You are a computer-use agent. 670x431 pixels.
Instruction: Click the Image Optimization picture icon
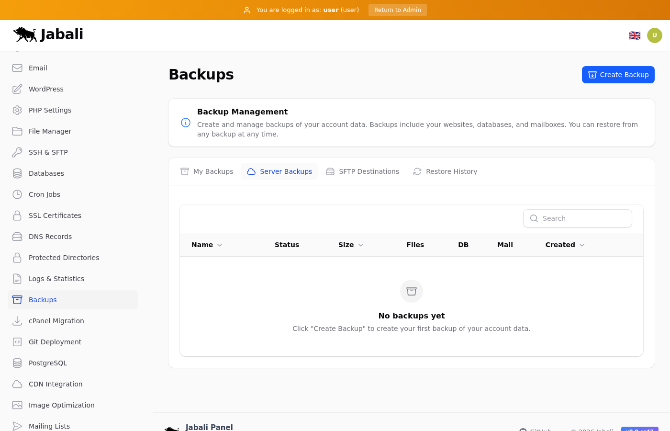pyautogui.click(x=17, y=405)
